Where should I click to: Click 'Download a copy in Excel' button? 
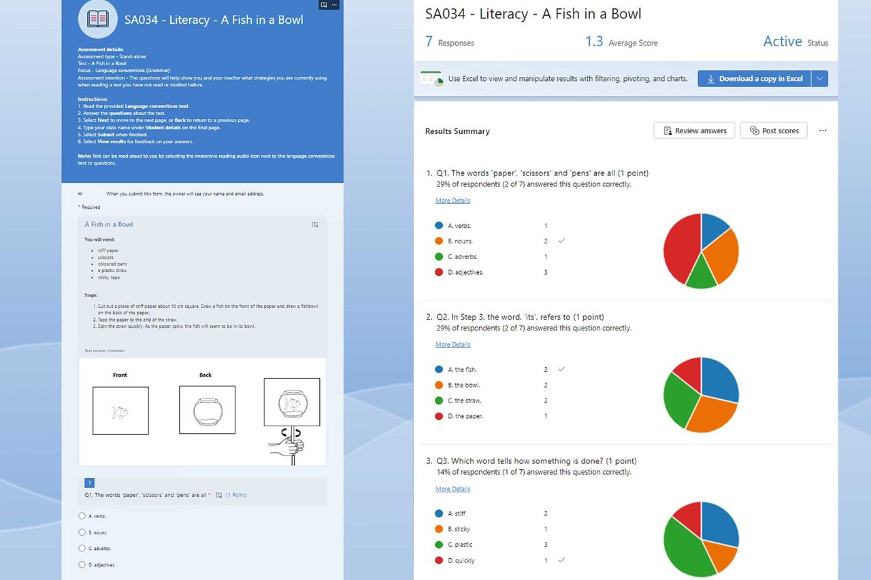[x=754, y=78]
